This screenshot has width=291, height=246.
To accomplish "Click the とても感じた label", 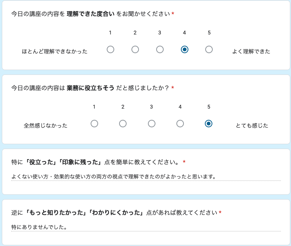I will point(252,125).
